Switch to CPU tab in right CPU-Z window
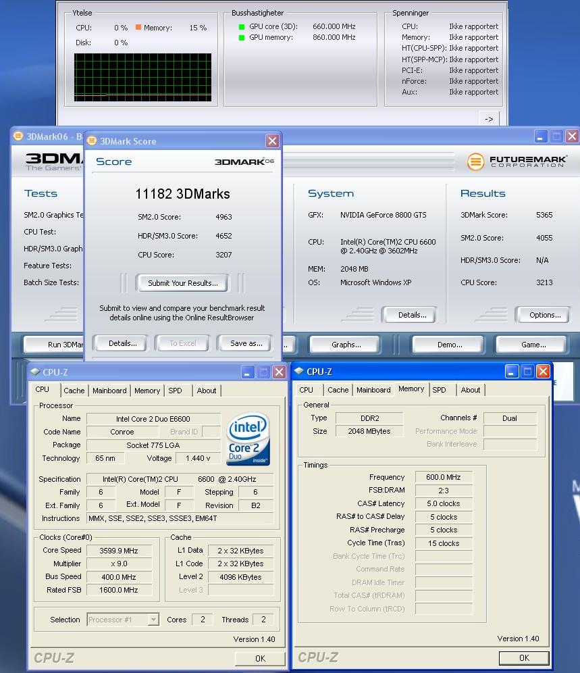 coord(307,390)
